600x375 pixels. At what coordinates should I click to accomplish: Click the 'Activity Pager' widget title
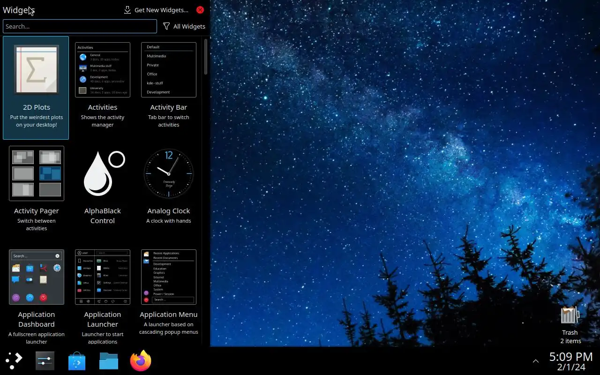tap(37, 211)
